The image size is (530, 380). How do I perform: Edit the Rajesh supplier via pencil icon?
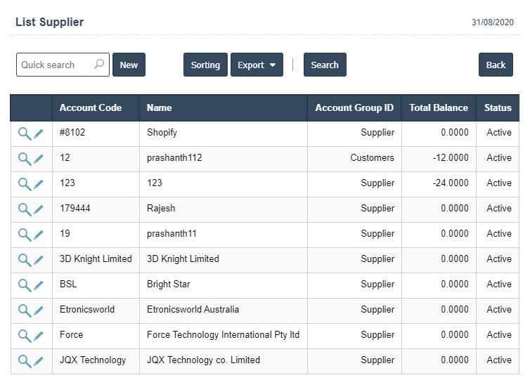tap(39, 209)
